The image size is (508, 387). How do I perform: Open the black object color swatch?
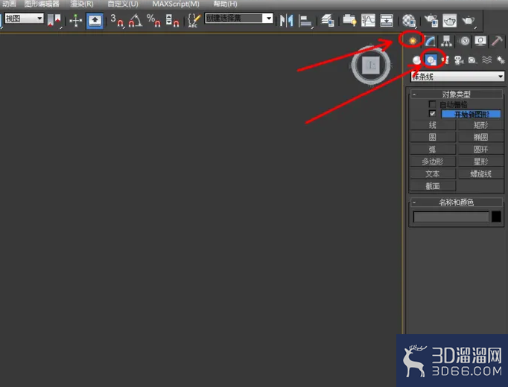(x=496, y=217)
